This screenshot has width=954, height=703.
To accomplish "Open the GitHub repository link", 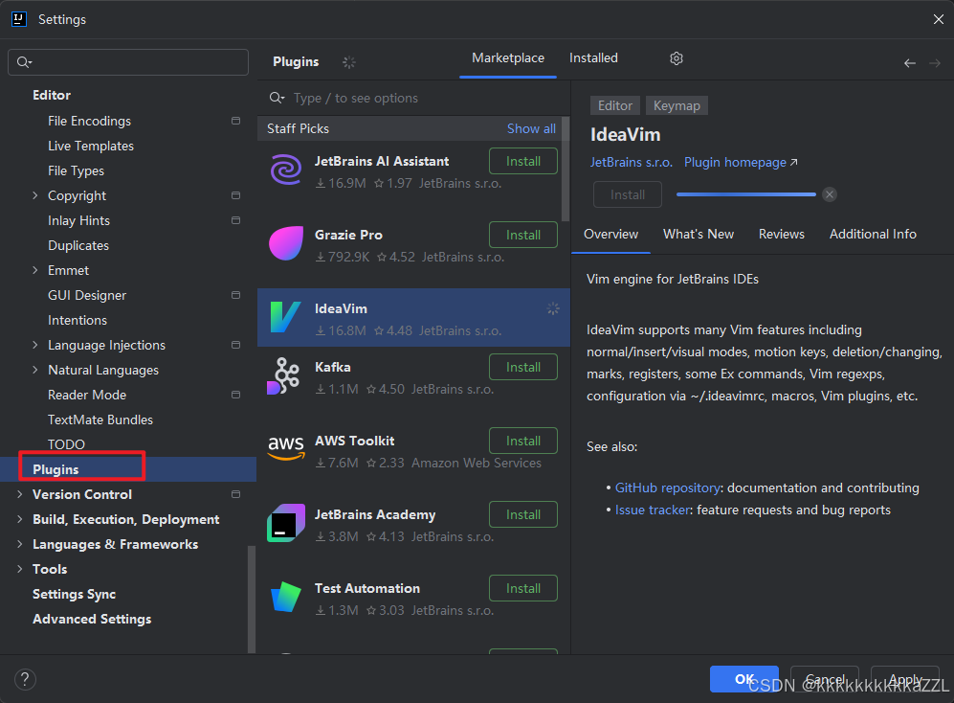I will [x=668, y=488].
